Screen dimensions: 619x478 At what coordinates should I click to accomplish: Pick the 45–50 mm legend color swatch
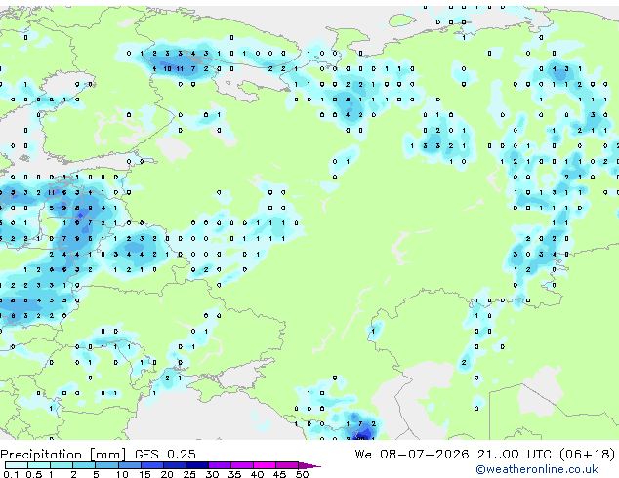point(287,465)
